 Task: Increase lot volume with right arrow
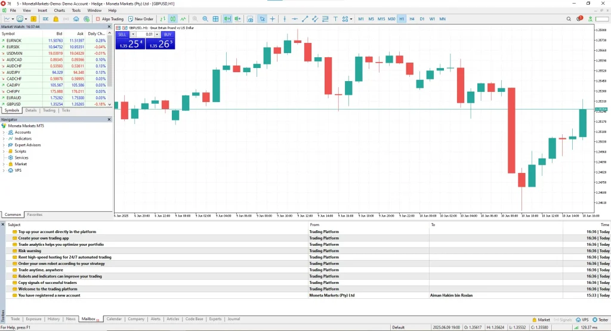[157, 34]
